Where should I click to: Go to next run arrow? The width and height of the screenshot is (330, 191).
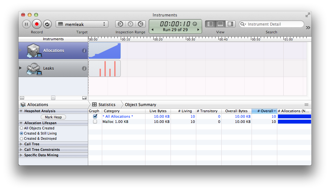click(198, 30)
